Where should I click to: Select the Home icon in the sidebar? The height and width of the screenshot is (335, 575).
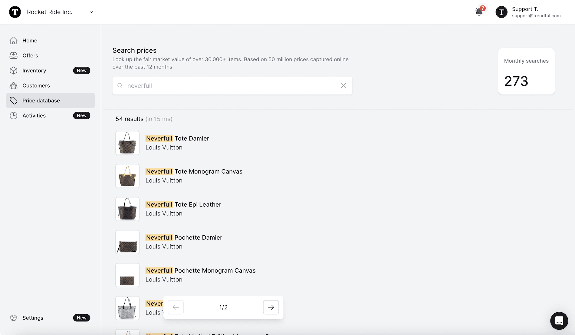click(14, 40)
